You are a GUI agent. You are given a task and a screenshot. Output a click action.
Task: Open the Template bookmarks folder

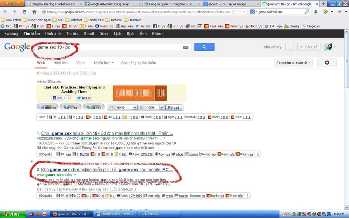[x=133, y=20]
